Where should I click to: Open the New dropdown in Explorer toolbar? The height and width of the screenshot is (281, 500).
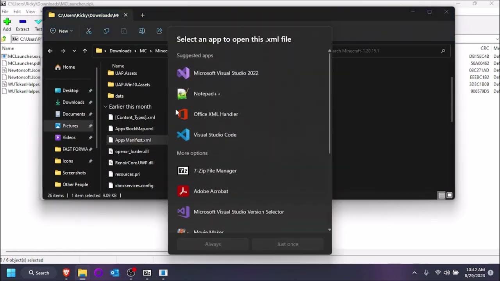(61, 31)
